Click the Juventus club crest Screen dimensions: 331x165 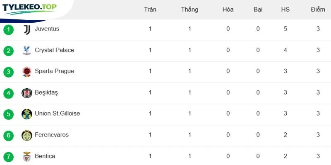pos(27,30)
